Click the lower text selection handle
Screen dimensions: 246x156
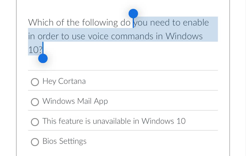42,58
